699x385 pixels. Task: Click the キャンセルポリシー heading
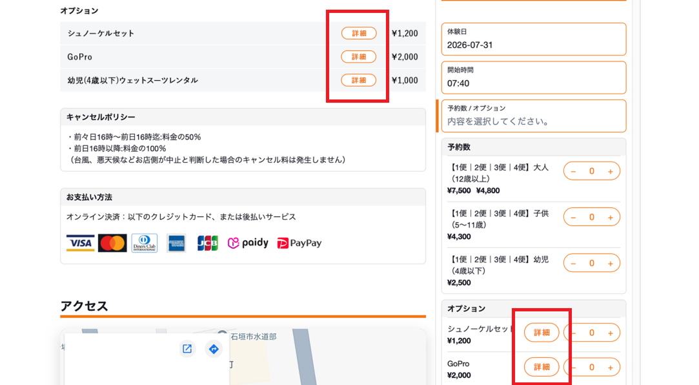click(x=101, y=118)
